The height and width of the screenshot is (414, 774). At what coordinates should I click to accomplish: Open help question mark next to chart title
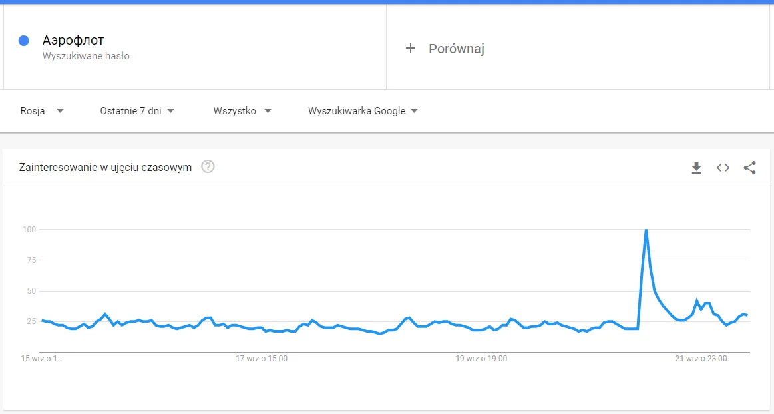tap(208, 167)
